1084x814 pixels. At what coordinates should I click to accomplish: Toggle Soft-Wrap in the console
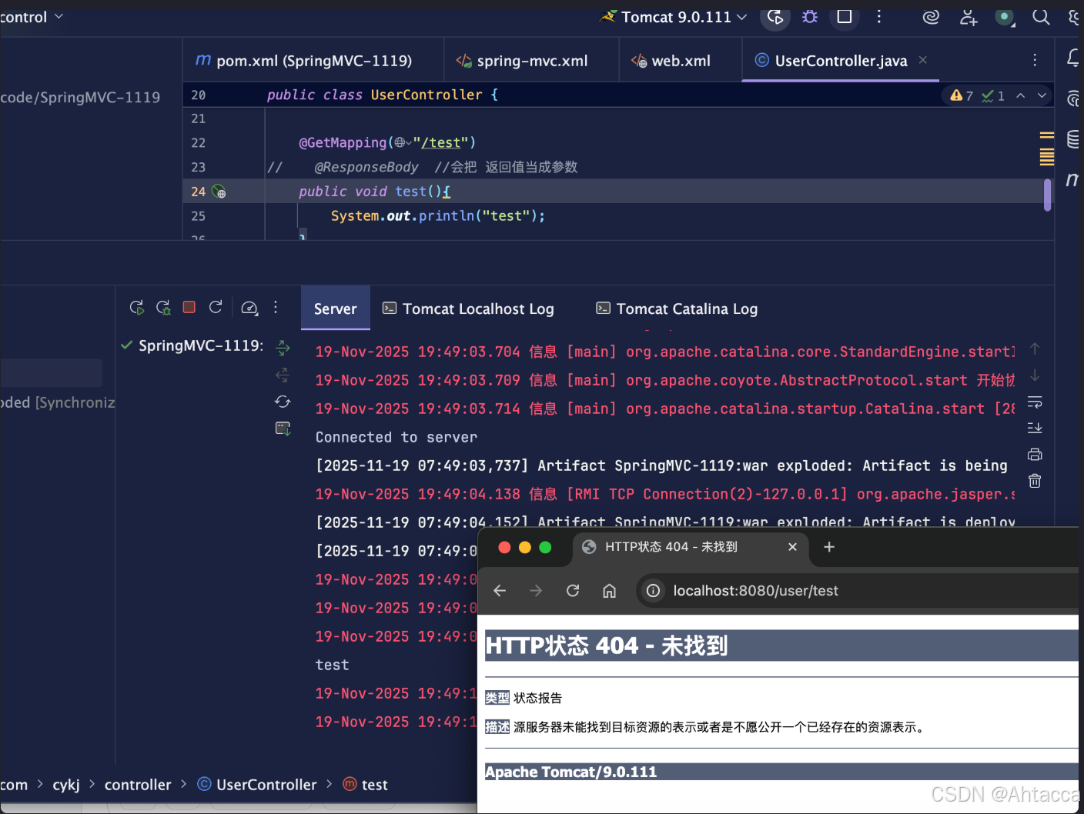(x=1035, y=402)
